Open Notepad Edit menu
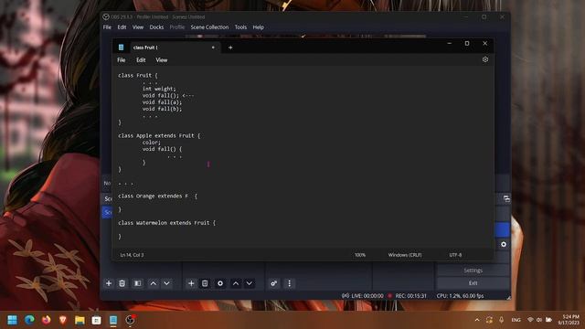Viewport: 585px width, 329px height. 141,60
